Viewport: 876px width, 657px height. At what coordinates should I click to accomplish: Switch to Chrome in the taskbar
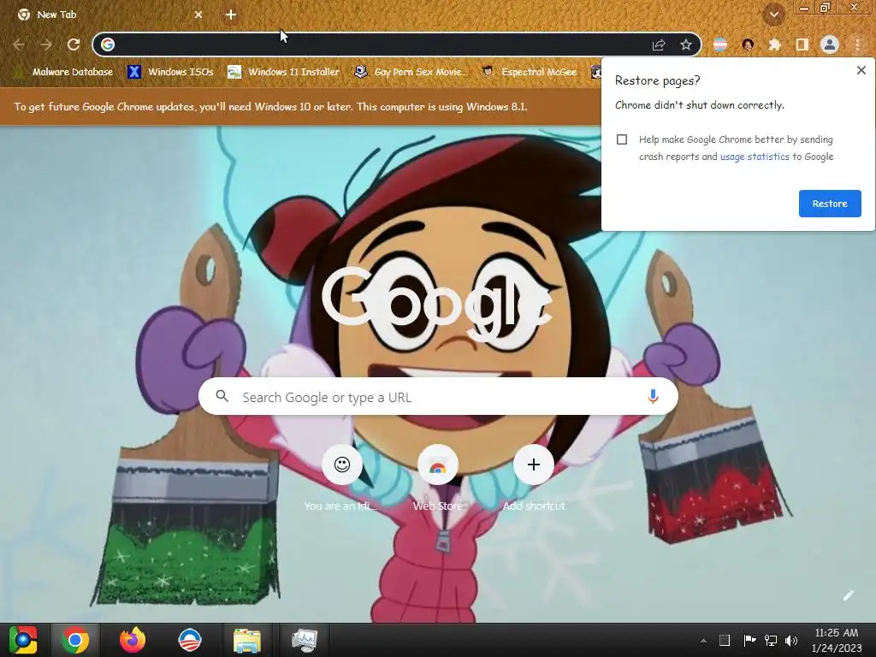tap(75, 640)
